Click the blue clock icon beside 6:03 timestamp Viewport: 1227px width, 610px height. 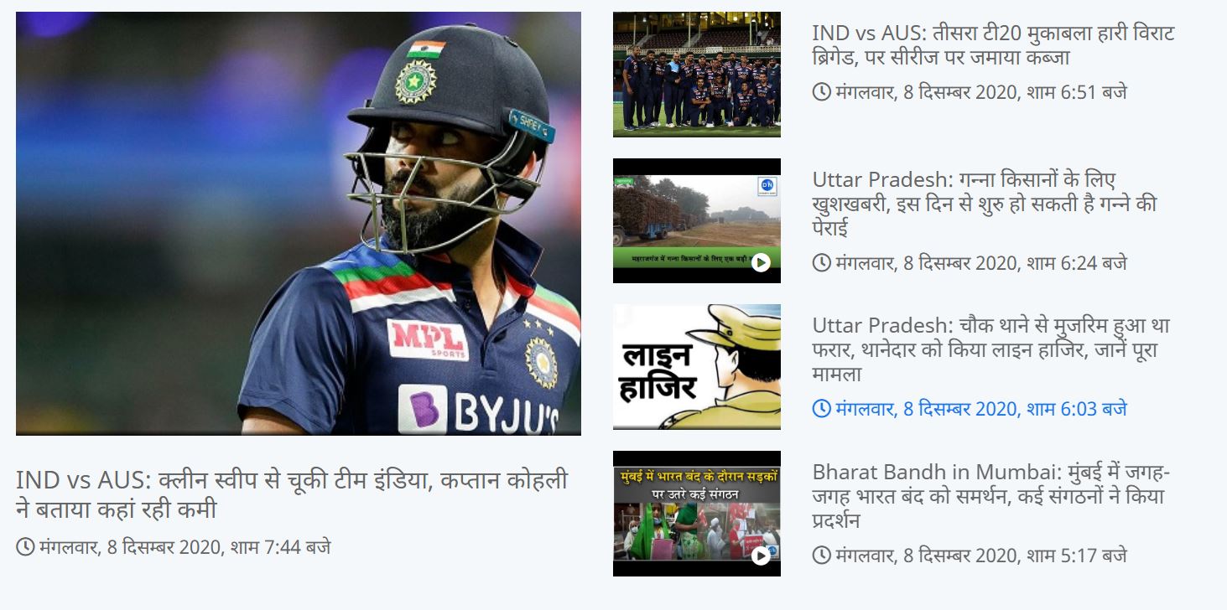(822, 408)
